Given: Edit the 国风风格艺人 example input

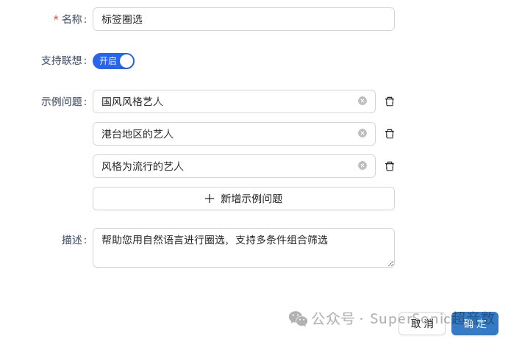Looking at the screenshot, I should pyautogui.click(x=228, y=101).
